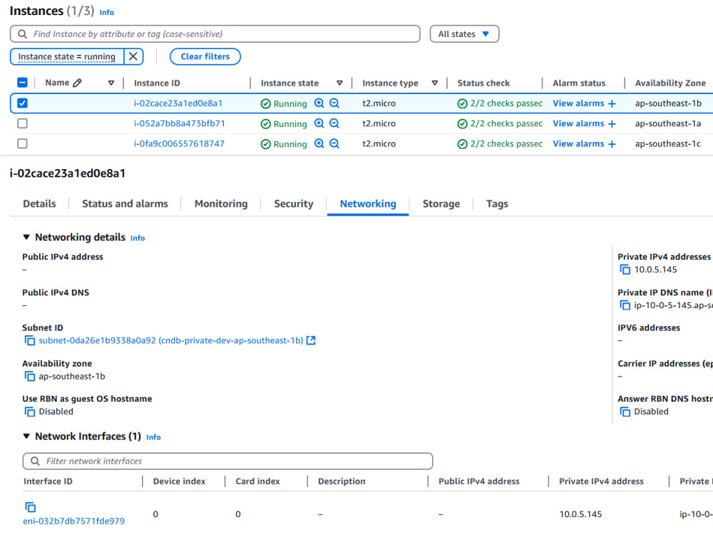Open Info link beside Network Interfaces
713x535 pixels.
click(x=153, y=437)
